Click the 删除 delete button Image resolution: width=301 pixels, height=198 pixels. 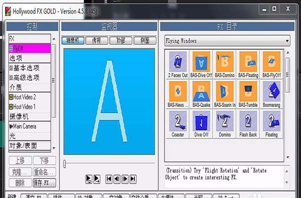[20, 183]
